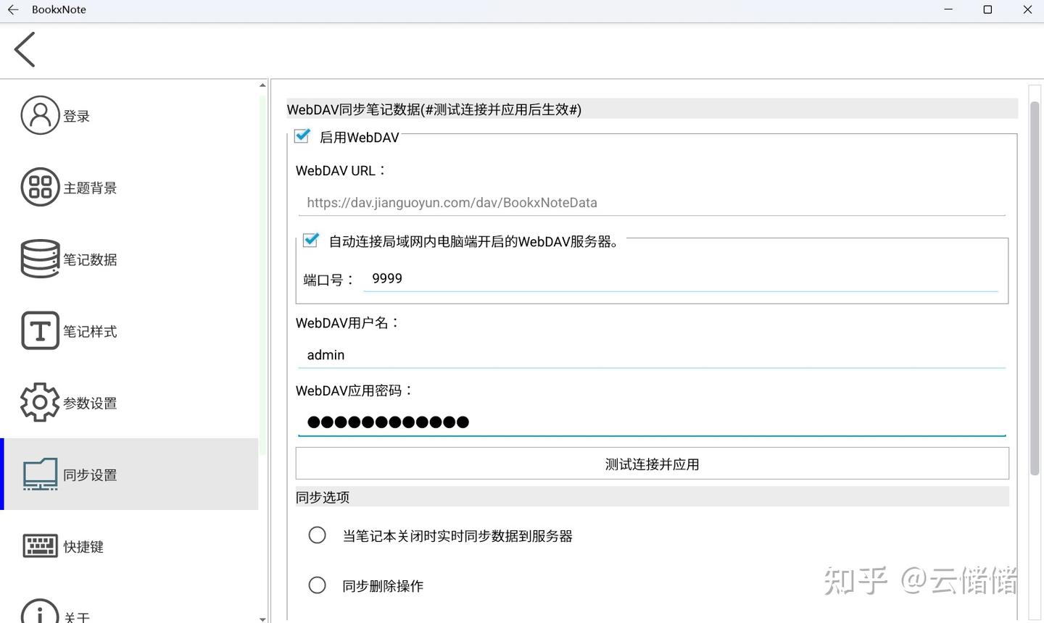Image resolution: width=1044 pixels, height=623 pixels.
Task: Open 笔记样式 note style settings
Action: tap(40, 330)
